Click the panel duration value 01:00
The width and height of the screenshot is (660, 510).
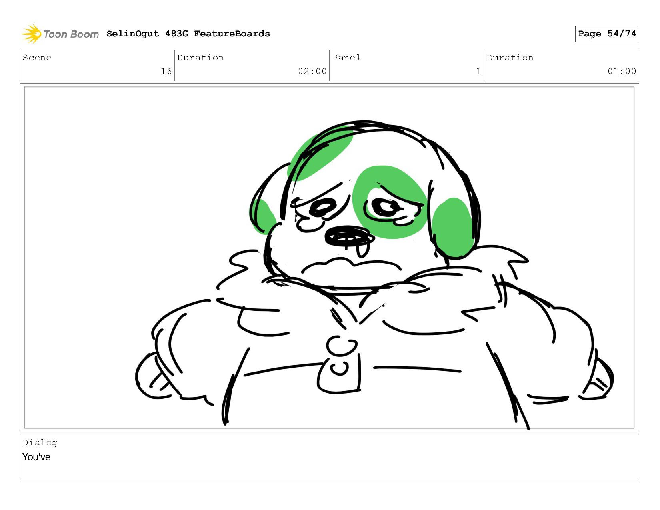tap(622, 71)
